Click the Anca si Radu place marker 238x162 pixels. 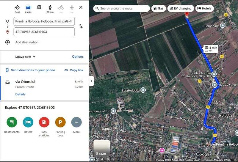92,160
